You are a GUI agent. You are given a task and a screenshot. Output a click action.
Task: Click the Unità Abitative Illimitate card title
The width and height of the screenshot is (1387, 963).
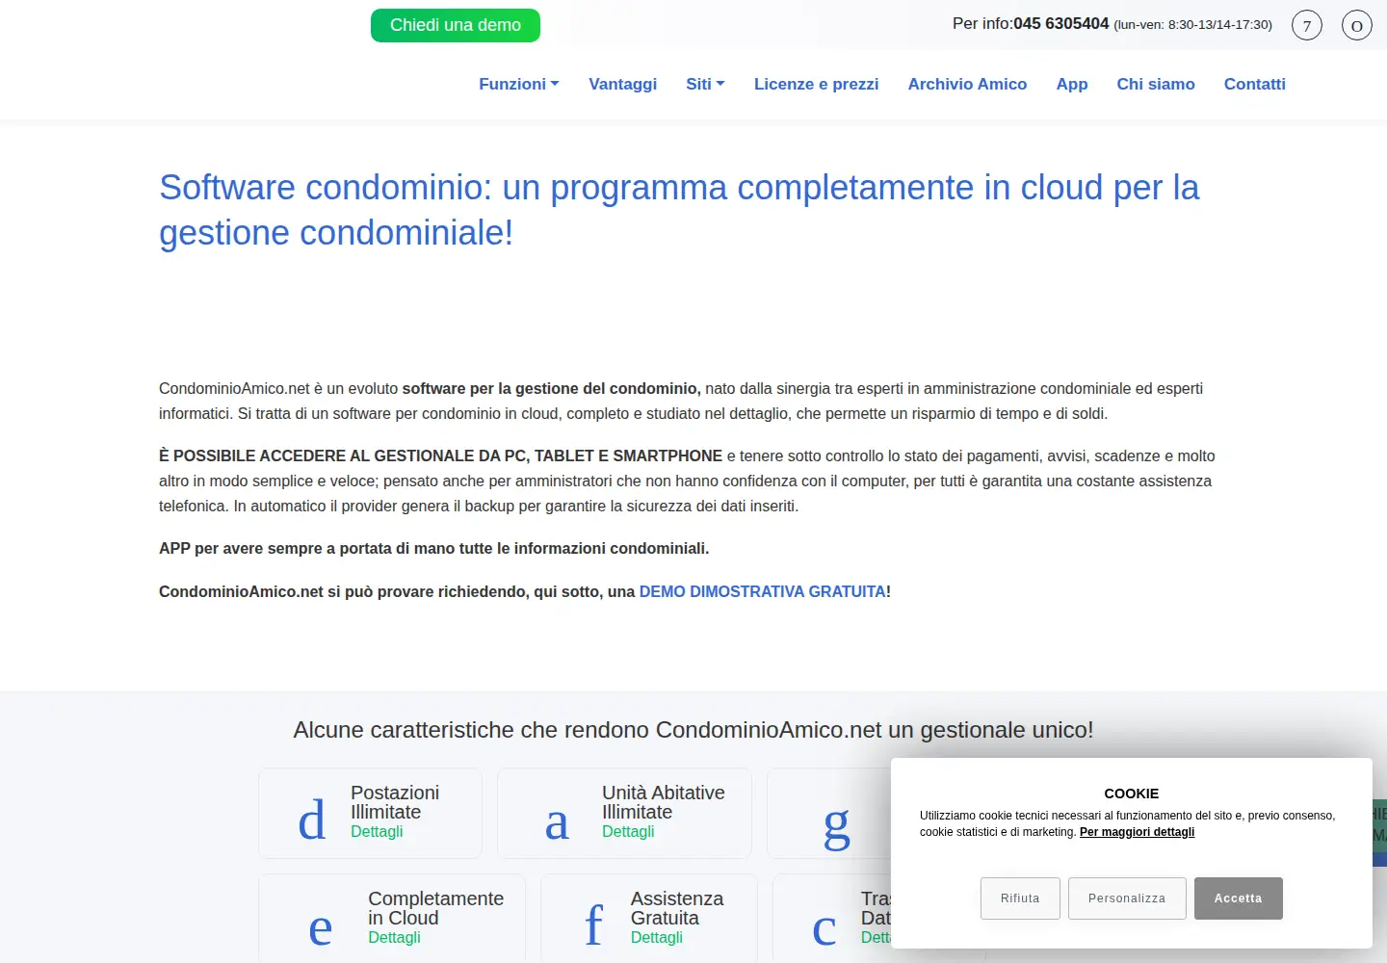click(x=664, y=802)
